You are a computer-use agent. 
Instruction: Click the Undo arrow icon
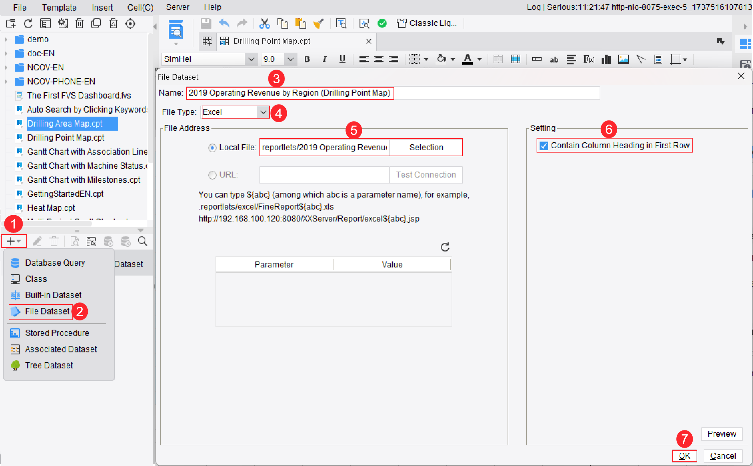pos(224,23)
